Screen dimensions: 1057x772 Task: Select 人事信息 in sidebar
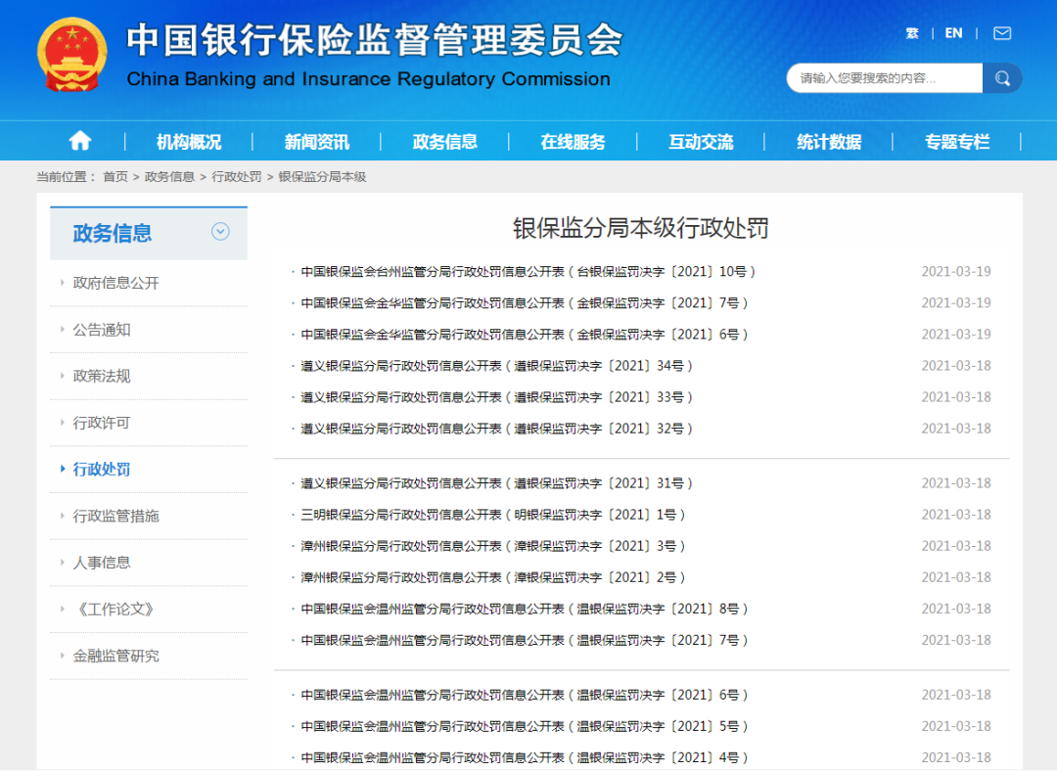[x=102, y=563]
